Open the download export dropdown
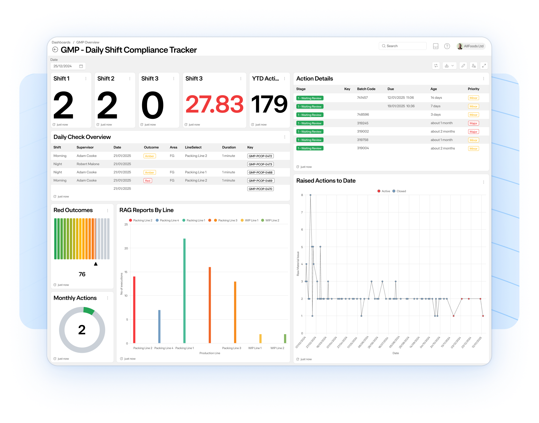 pos(449,66)
